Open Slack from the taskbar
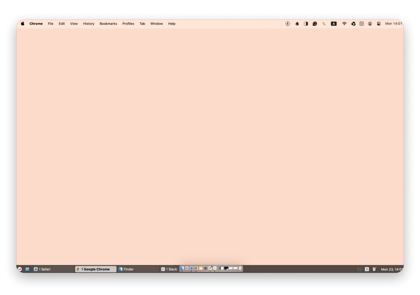Viewport: 420px width, 295px height. (x=169, y=269)
